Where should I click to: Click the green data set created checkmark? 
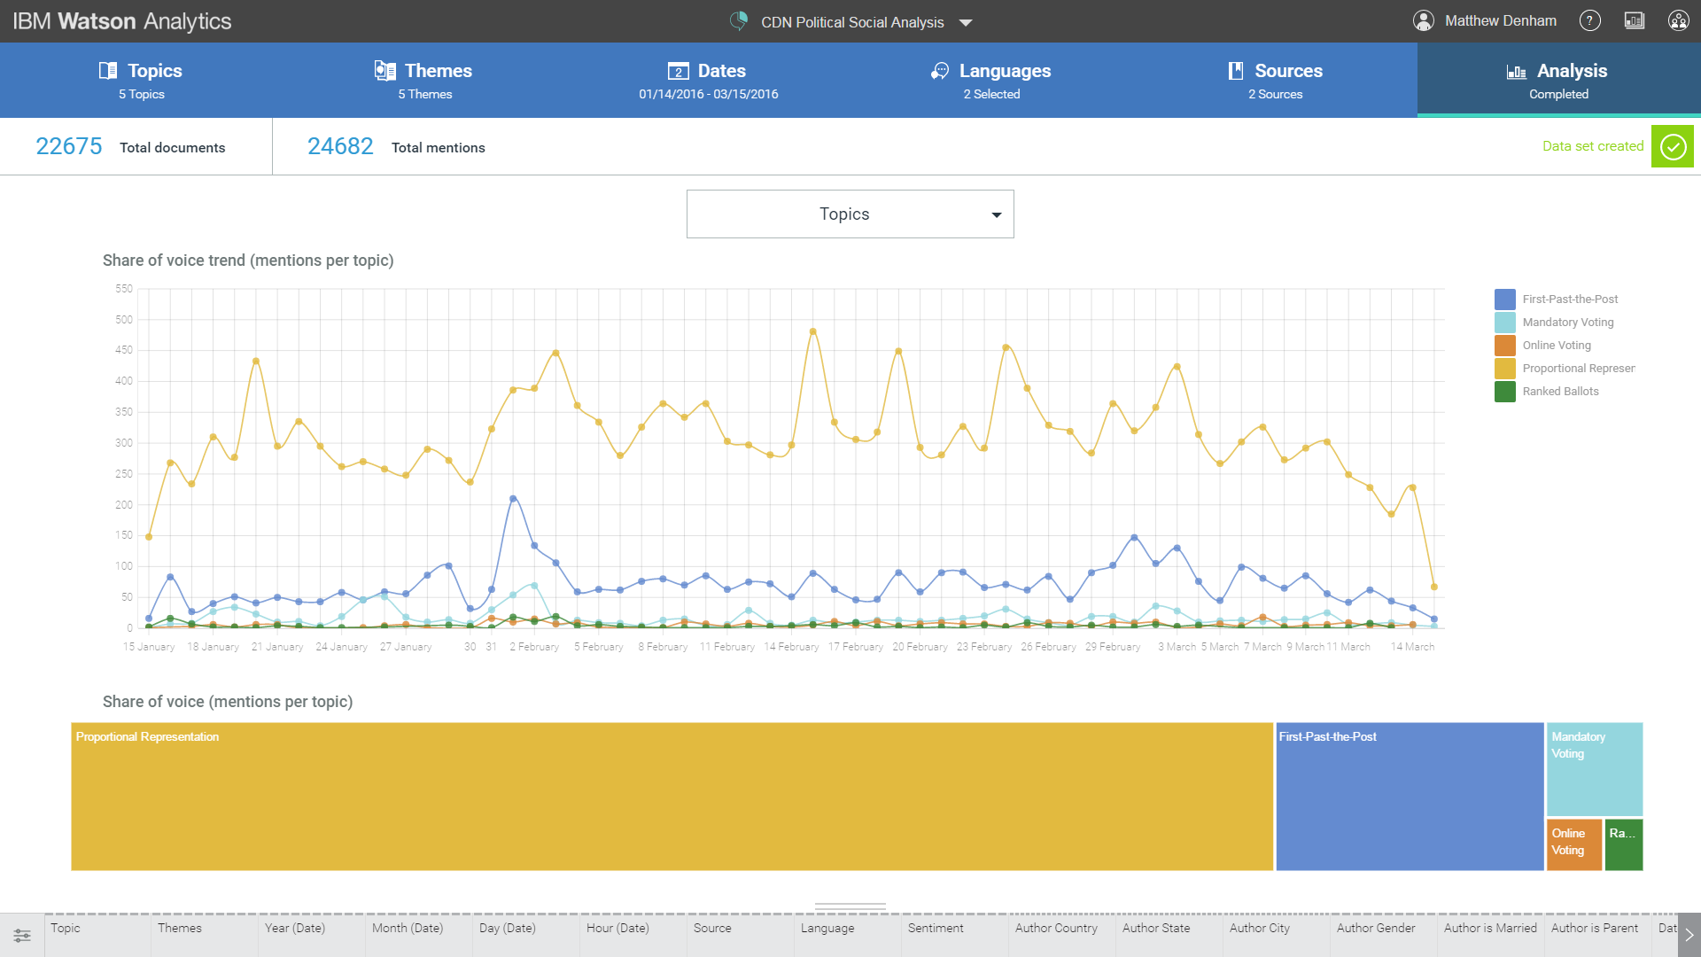pos(1673,146)
